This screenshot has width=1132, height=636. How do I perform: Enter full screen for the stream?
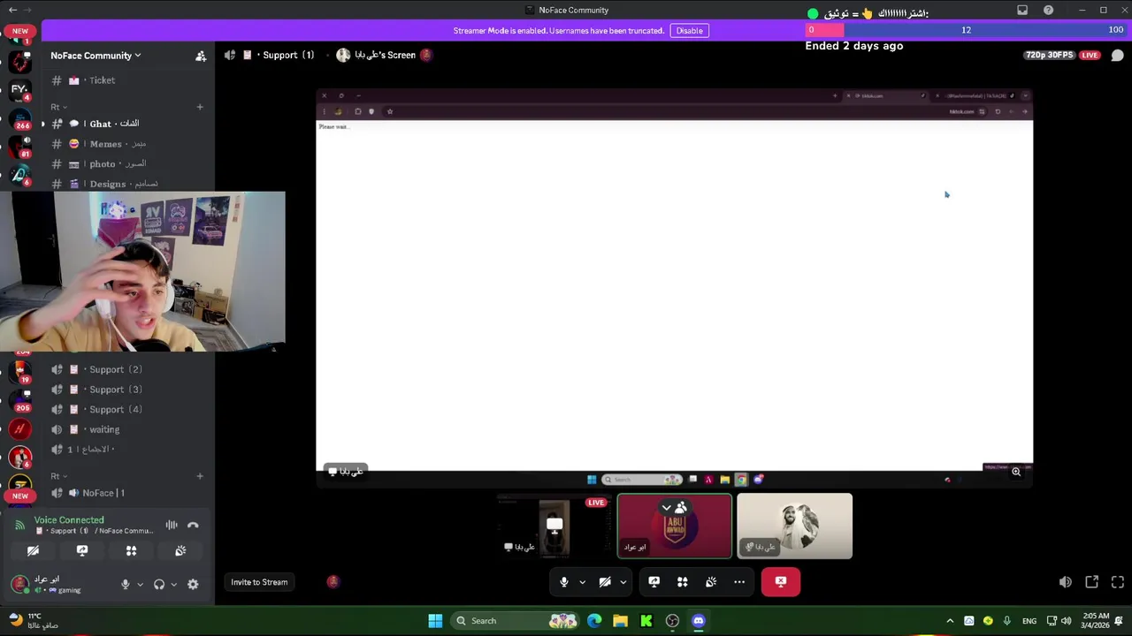pos(1118,582)
